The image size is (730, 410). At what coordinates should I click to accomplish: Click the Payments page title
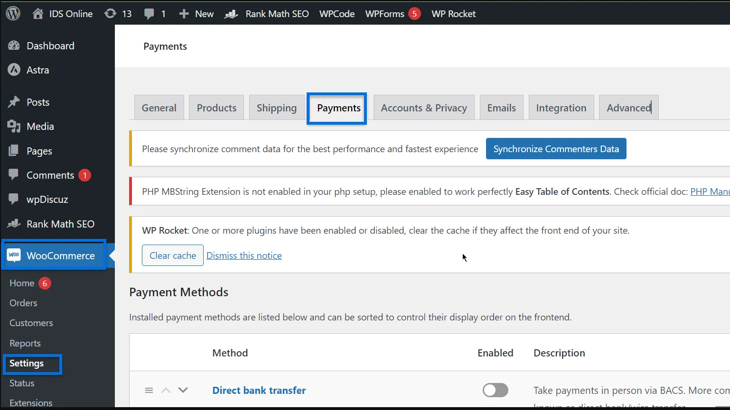pos(165,46)
